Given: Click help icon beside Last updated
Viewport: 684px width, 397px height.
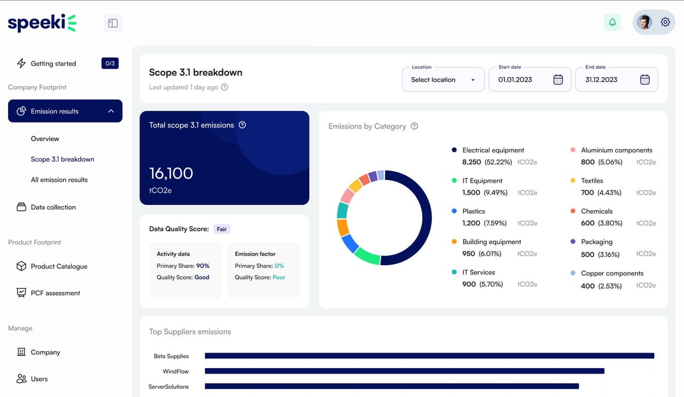Looking at the screenshot, I should pos(224,87).
